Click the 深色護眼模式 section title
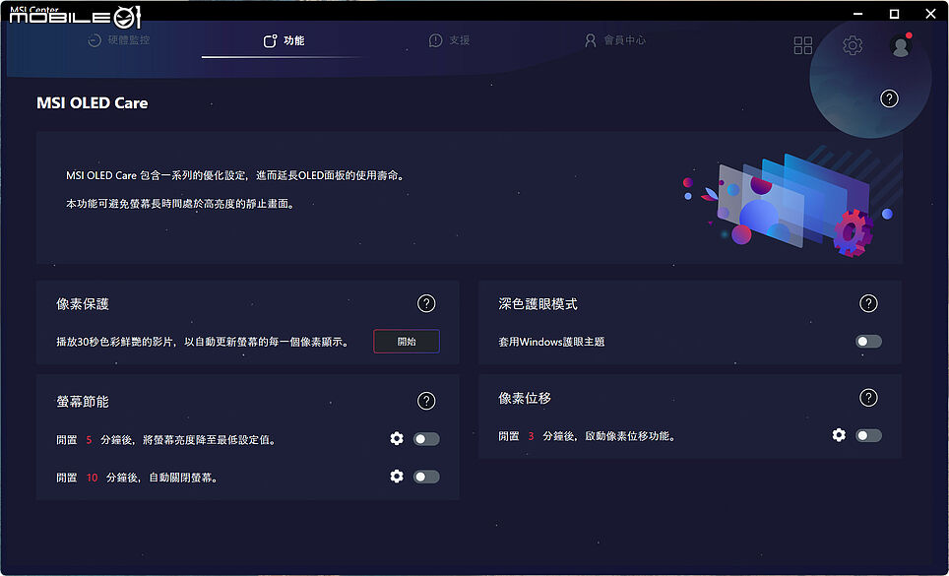 tap(538, 303)
